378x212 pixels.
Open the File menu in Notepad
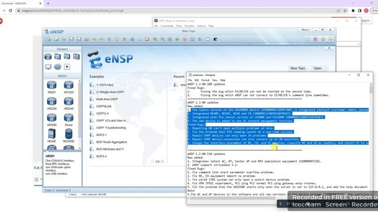(190, 80)
